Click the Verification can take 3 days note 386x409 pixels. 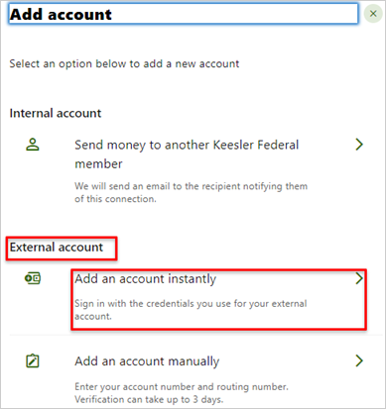pos(149,399)
